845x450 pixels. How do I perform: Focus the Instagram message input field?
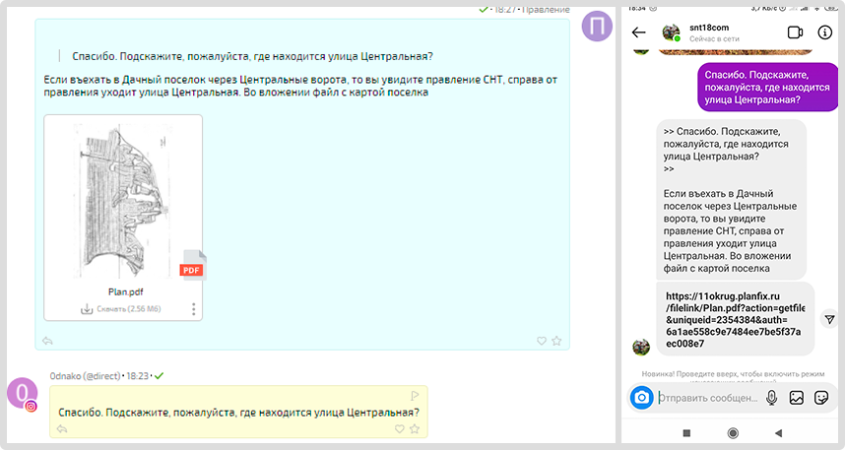707,398
